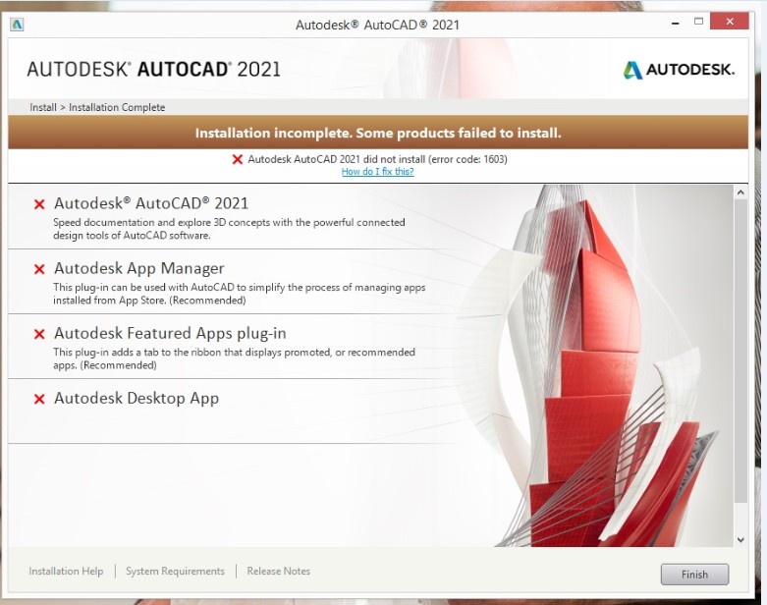
Task: Click the 'Speed documentation and explore 3D' description
Action: (x=229, y=229)
